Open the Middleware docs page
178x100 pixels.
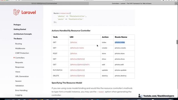tap(20, 48)
